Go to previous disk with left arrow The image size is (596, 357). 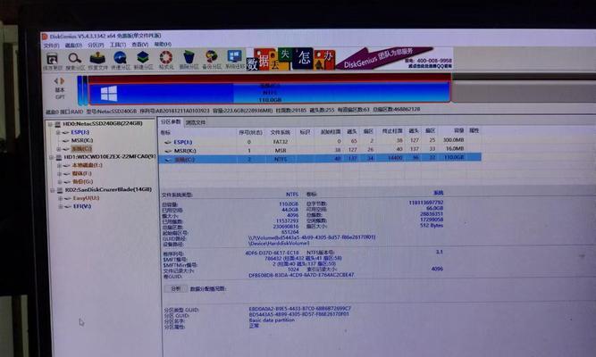click(x=56, y=81)
